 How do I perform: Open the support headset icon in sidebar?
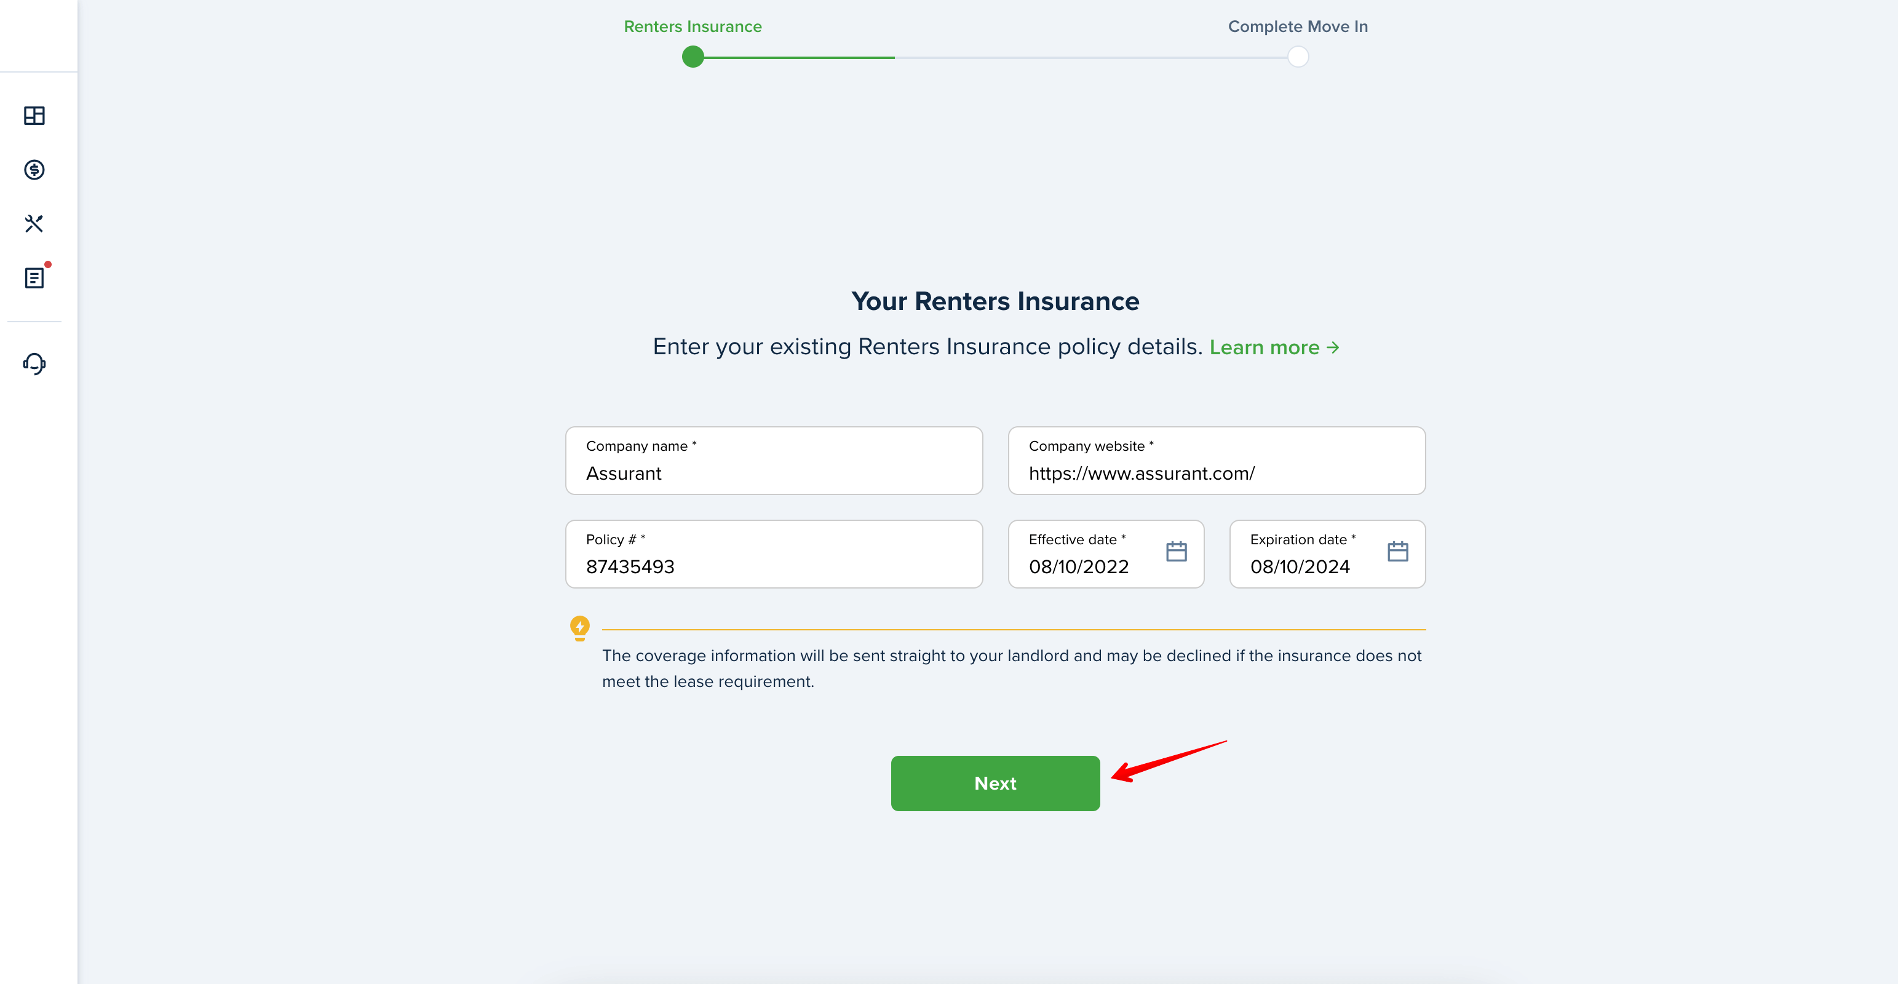click(34, 363)
